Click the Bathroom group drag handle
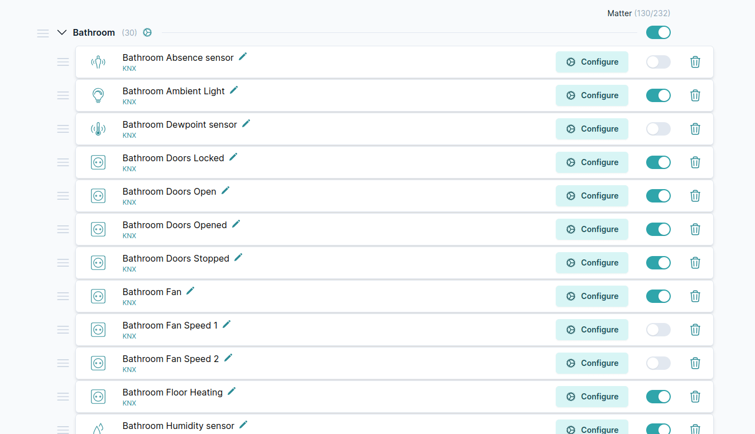The width and height of the screenshot is (755, 434). point(43,33)
